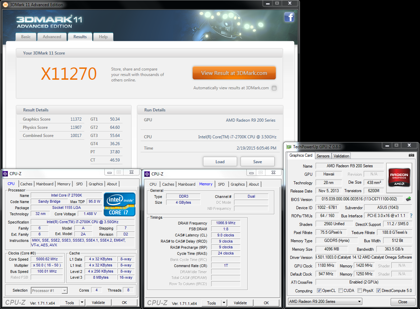
Task: Open the GPU selector dropdown in GPU-Z
Action: coord(325,302)
